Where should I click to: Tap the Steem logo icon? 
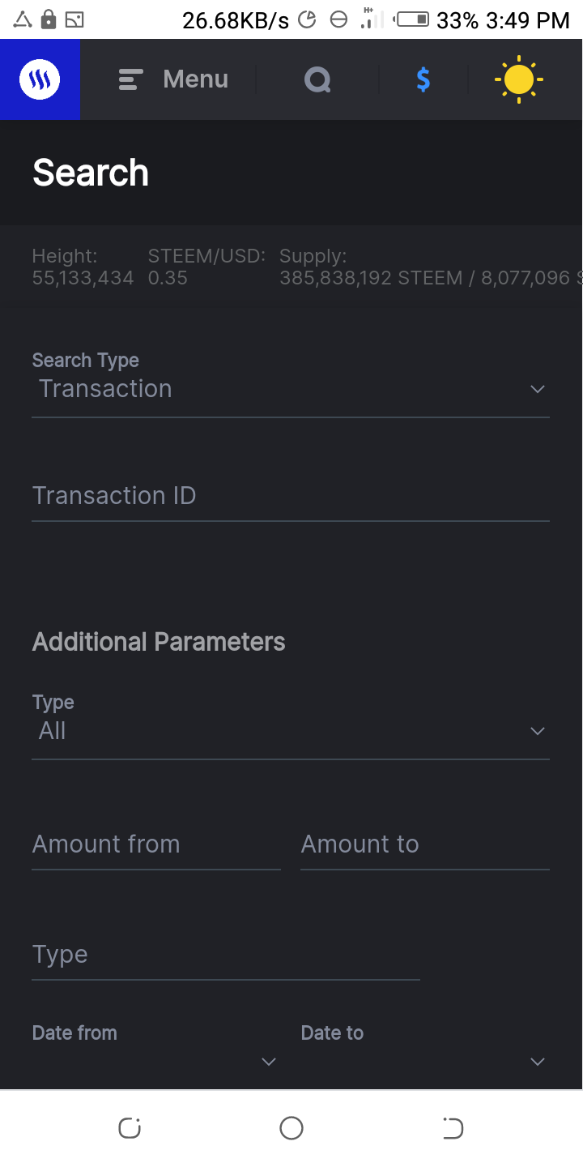click(x=40, y=79)
